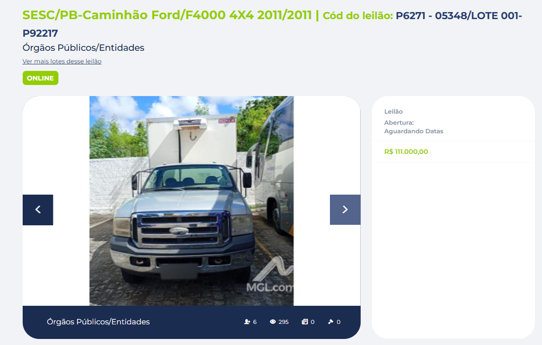Click the gavel bids icon
Screen dimensions: 542x345
point(330,321)
